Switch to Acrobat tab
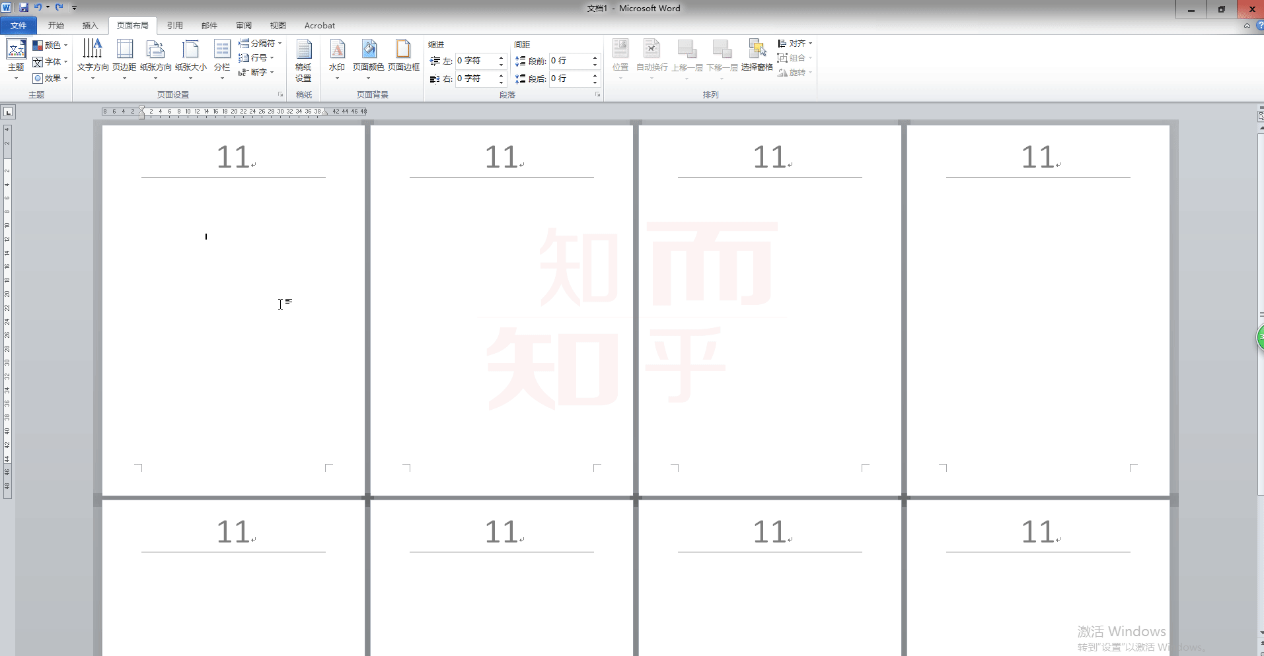The width and height of the screenshot is (1264, 656). click(x=320, y=25)
